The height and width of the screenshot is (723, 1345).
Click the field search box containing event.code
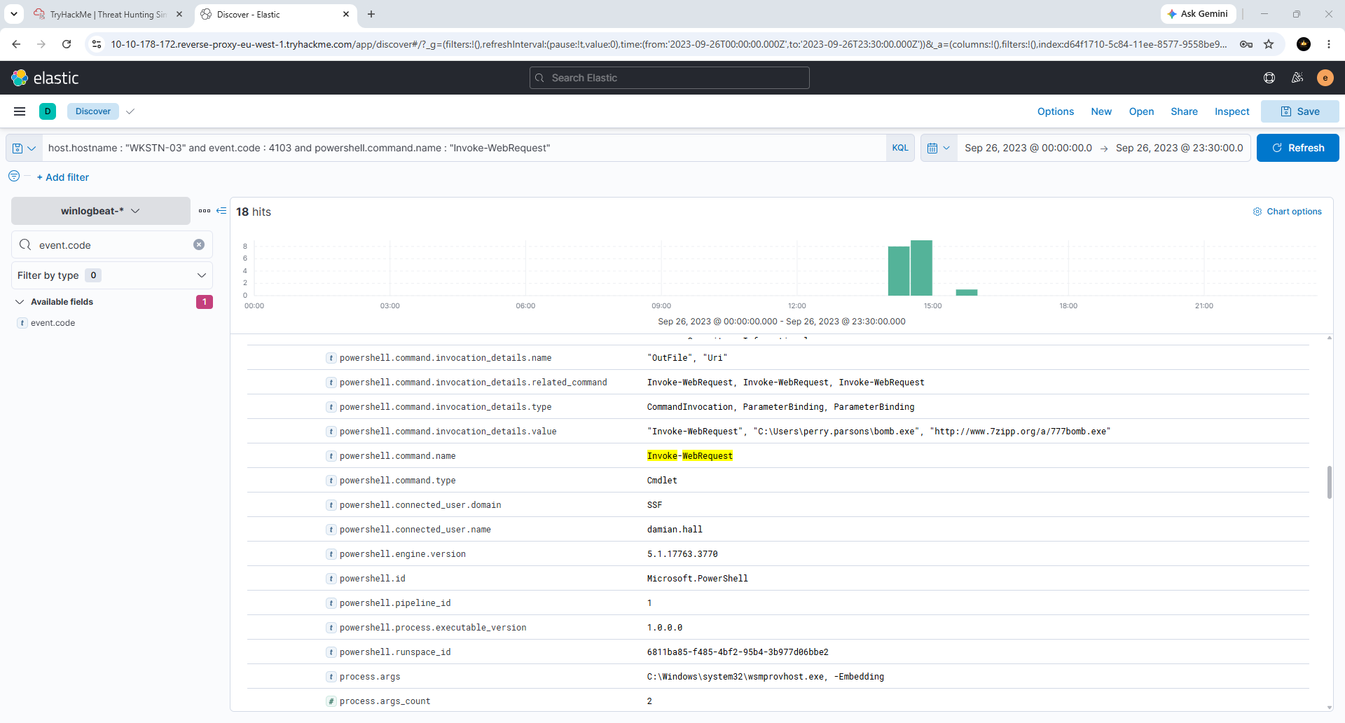tap(112, 245)
